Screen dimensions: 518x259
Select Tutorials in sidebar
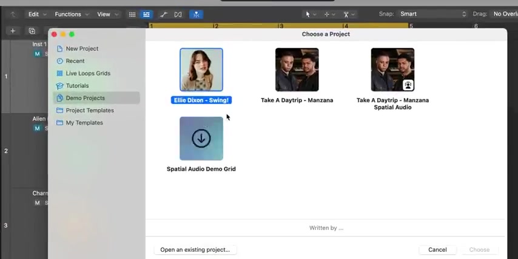[x=96, y=86]
